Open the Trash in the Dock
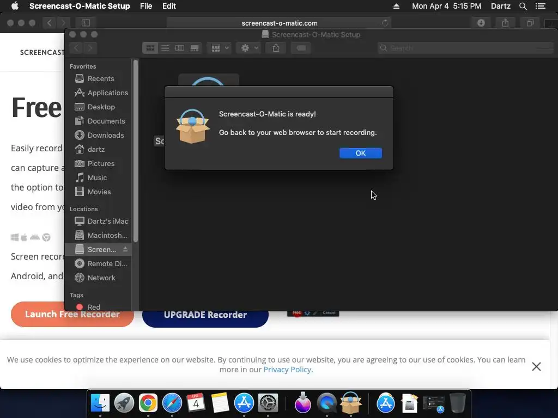The height and width of the screenshot is (418, 558). [458, 403]
